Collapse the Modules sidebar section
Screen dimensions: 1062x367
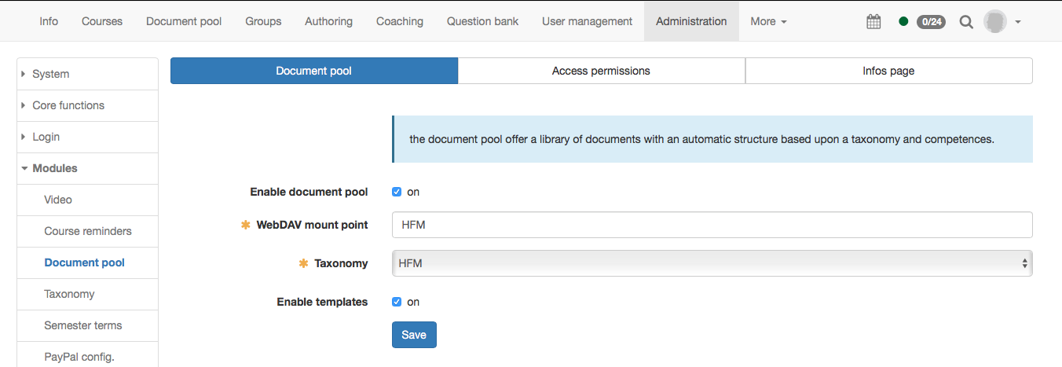tap(54, 168)
